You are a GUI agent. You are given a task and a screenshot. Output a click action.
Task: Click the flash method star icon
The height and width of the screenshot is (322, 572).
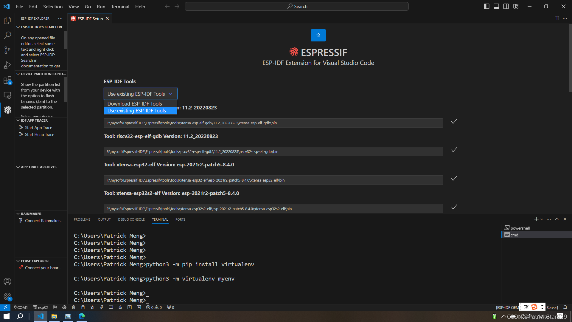tap(92, 307)
